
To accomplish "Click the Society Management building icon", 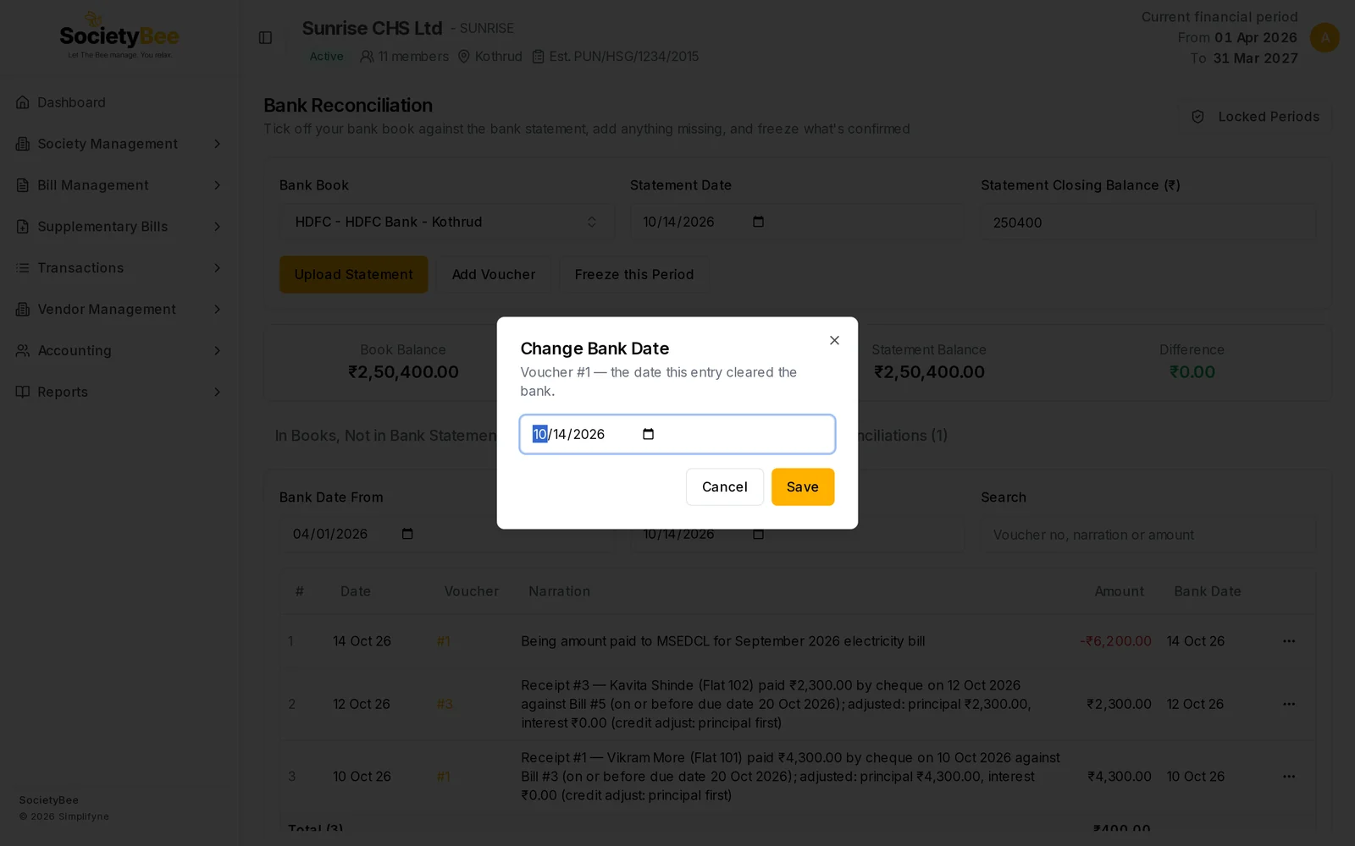I will [x=23, y=144].
